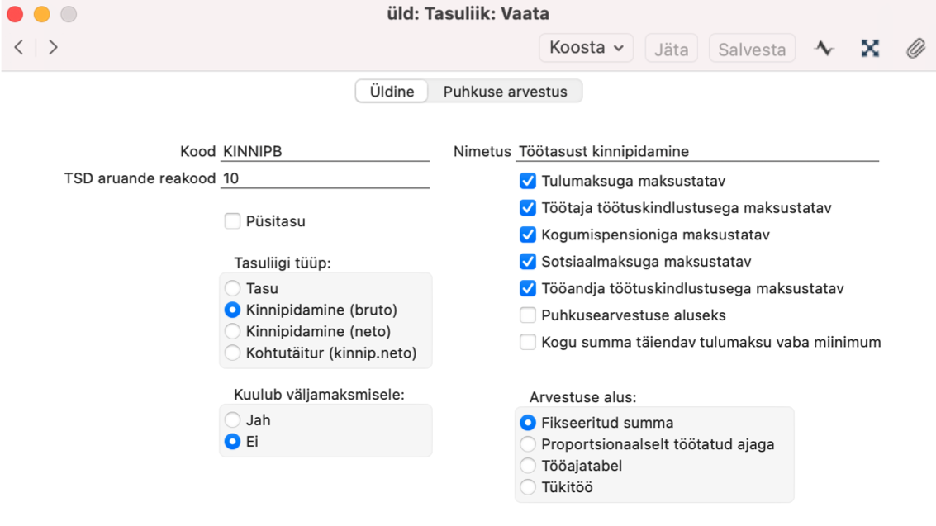The width and height of the screenshot is (936, 526).
Task: Go to previous record with back arrow
Action: [x=19, y=47]
